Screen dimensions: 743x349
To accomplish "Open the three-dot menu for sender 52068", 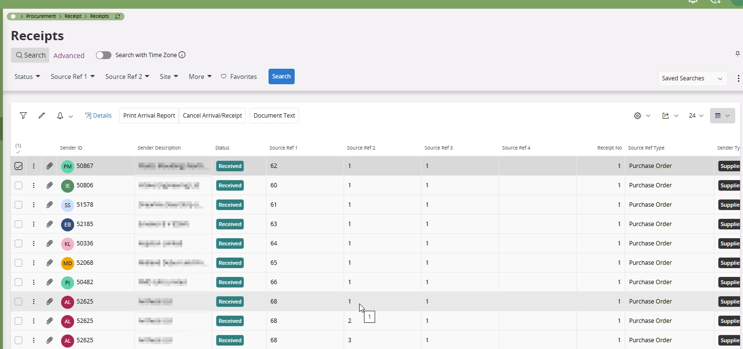I will [x=33, y=263].
